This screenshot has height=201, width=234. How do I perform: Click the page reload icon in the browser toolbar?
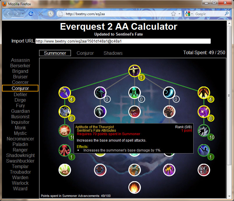point(31,13)
